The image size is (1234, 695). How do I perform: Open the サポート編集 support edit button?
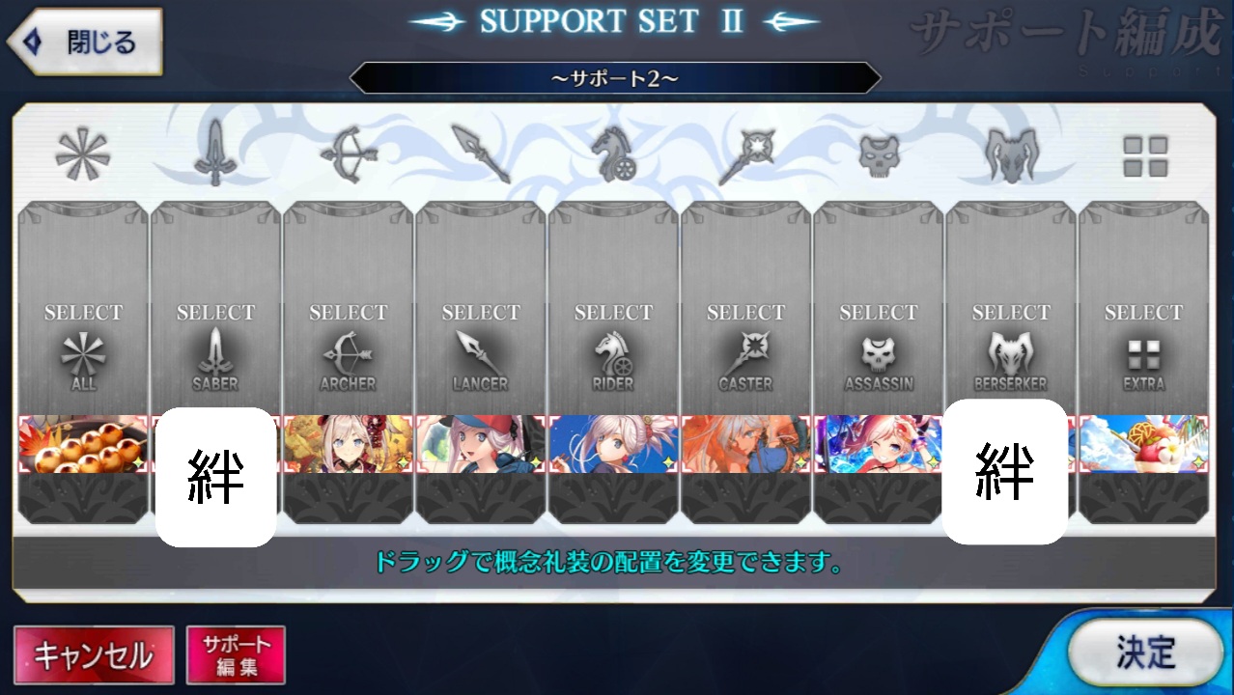tap(237, 655)
